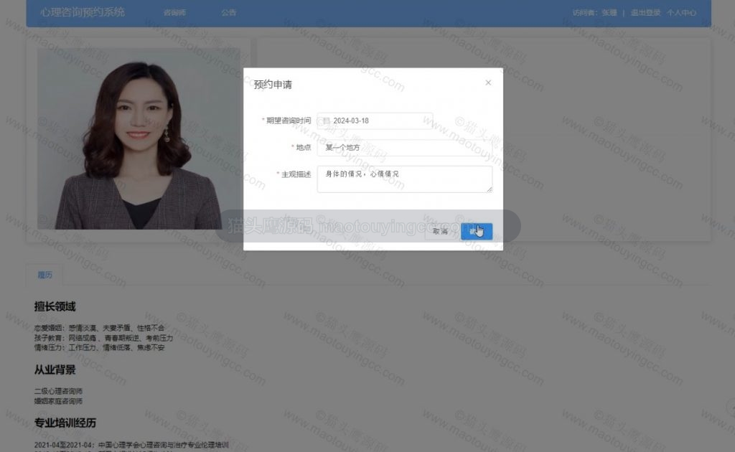Click the 心理咨询预约系统 site title
Viewport: 735px width, 452px height.
click(83, 12)
